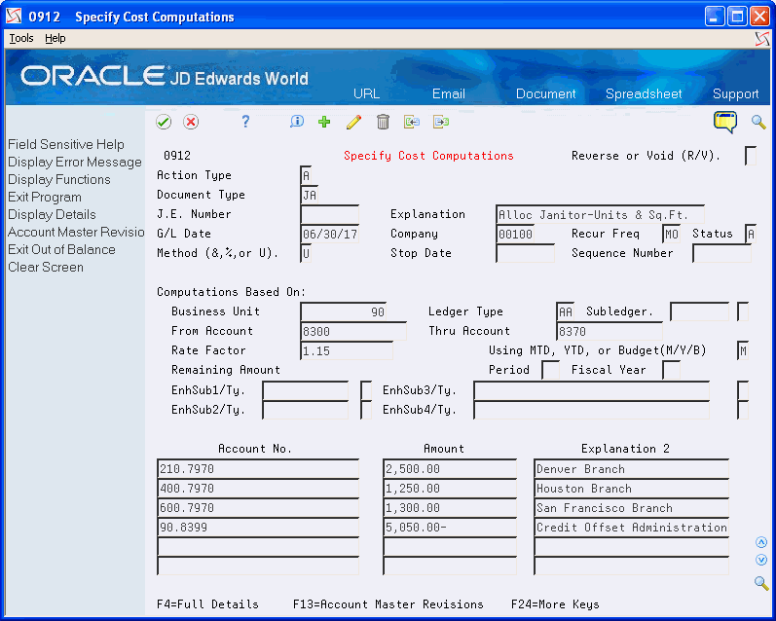
Task: Click the green checkmark OK icon
Action: 164,122
